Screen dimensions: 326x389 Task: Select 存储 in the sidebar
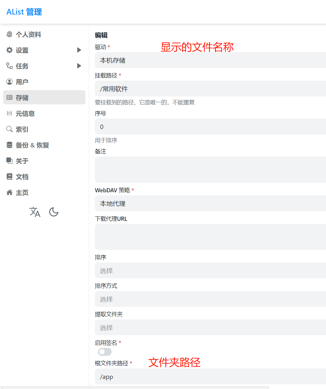44,97
